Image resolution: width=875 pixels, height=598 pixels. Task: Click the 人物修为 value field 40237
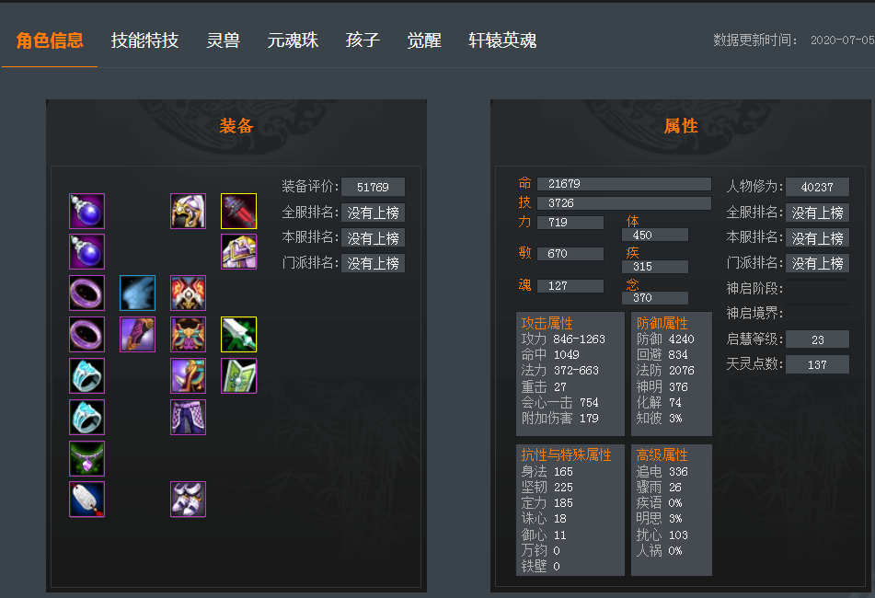pyautogui.click(x=817, y=187)
